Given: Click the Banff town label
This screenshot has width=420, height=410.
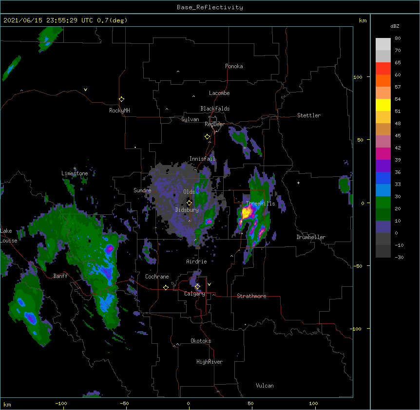Looking at the screenshot, I should (x=60, y=276).
